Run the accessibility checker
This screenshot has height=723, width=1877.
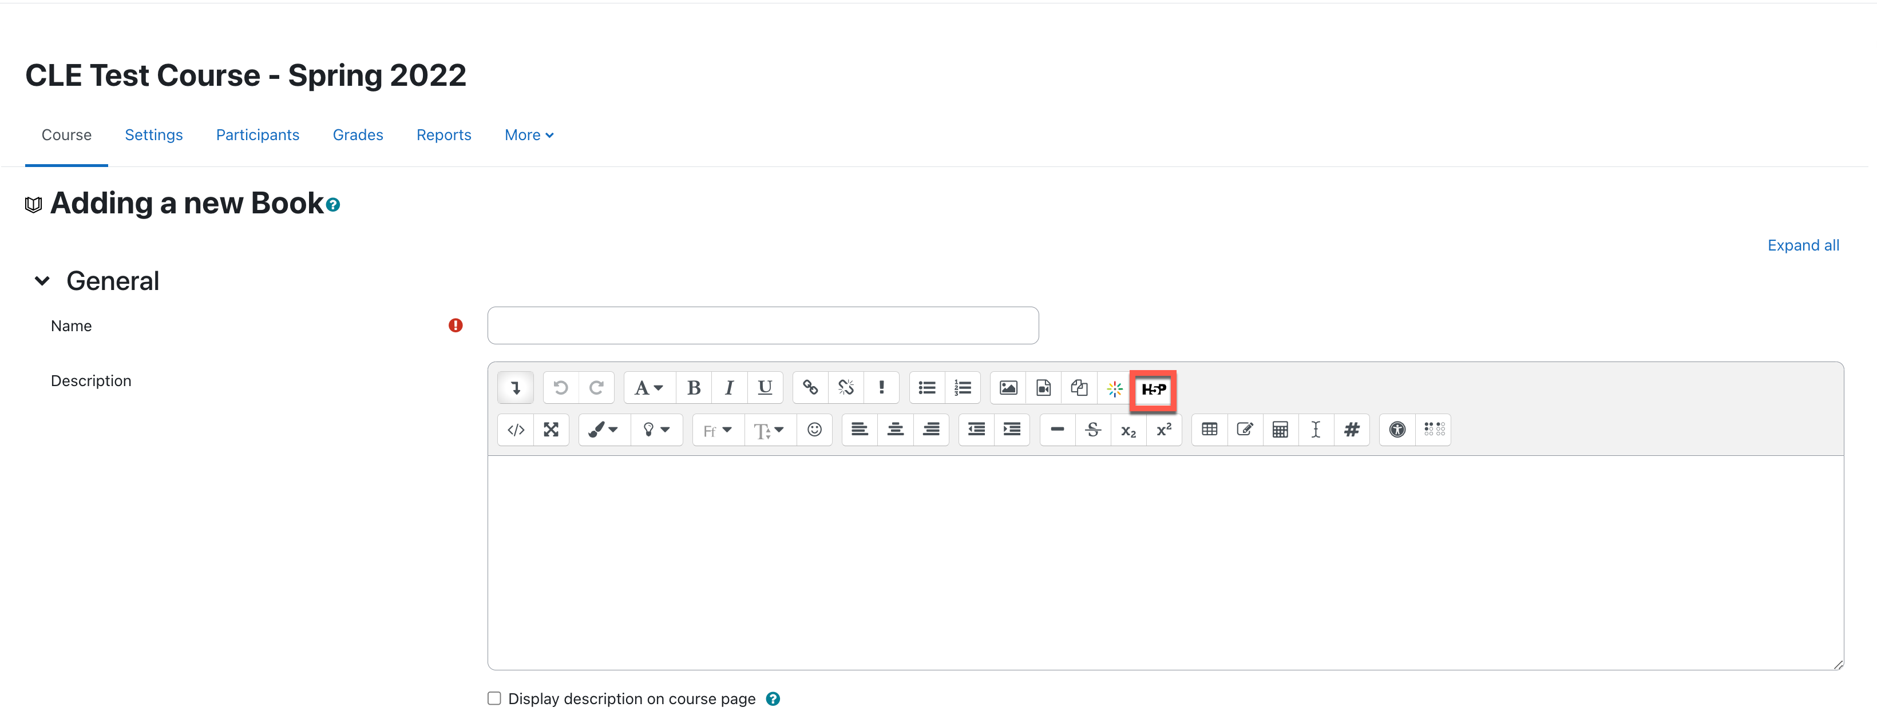click(x=1396, y=430)
